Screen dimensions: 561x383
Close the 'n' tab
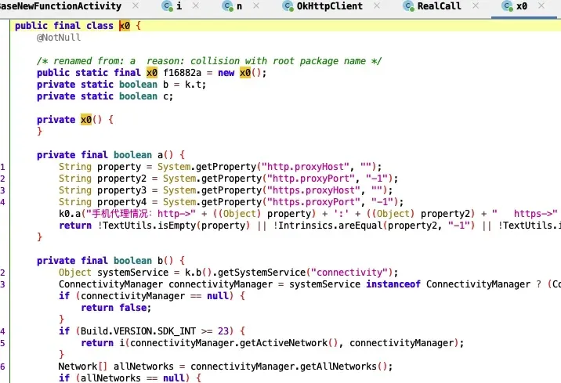(256, 5)
